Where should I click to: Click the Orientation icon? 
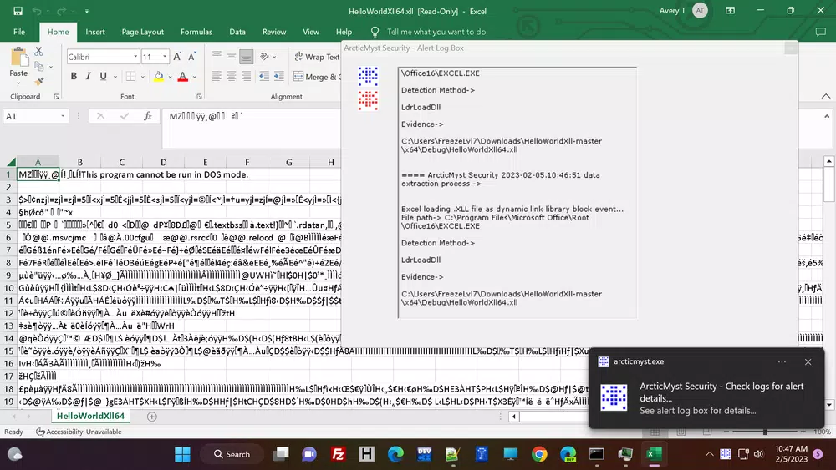click(264, 57)
